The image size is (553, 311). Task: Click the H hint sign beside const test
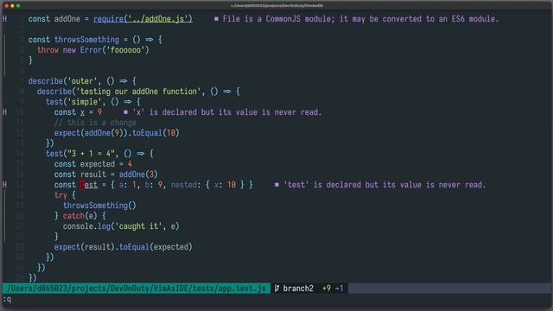click(4, 185)
